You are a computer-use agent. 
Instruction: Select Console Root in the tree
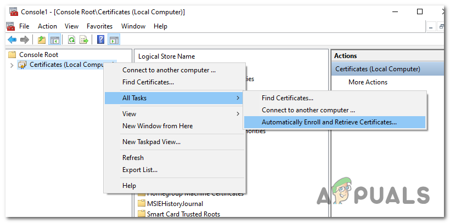point(38,54)
